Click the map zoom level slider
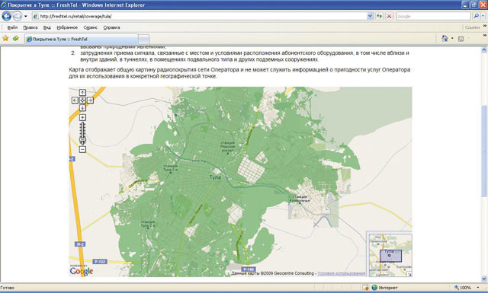Image resolution: width=488 pixels, height=293 pixels. (x=82, y=134)
